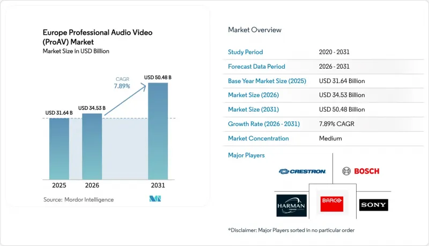The height and width of the screenshot is (246, 429).
Task: Click the Major Players disclaimer text
Action: pos(291,230)
